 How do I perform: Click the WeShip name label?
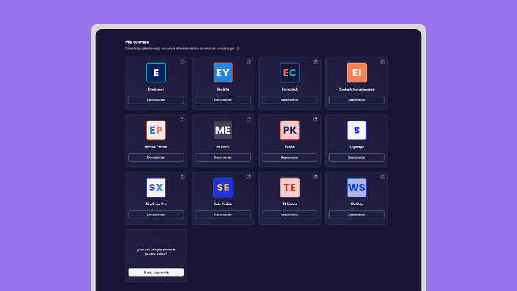(x=357, y=204)
